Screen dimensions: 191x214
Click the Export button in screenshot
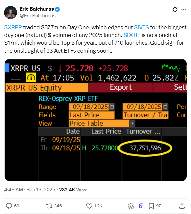point(121,87)
